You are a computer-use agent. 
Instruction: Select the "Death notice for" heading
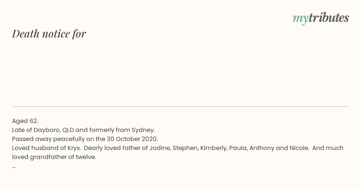49,34
